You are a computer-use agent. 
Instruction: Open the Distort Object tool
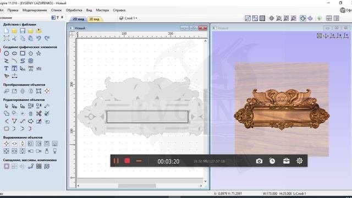(x=38, y=91)
